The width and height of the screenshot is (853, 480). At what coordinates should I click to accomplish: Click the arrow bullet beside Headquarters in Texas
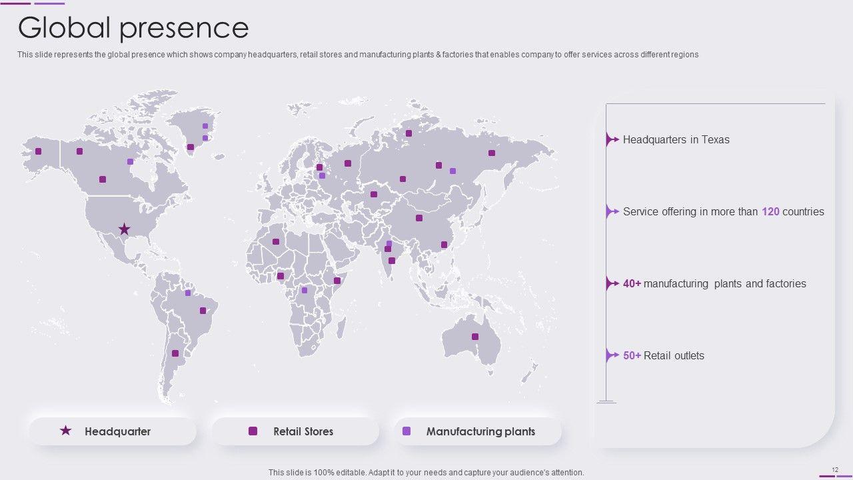tap(612, 139)
